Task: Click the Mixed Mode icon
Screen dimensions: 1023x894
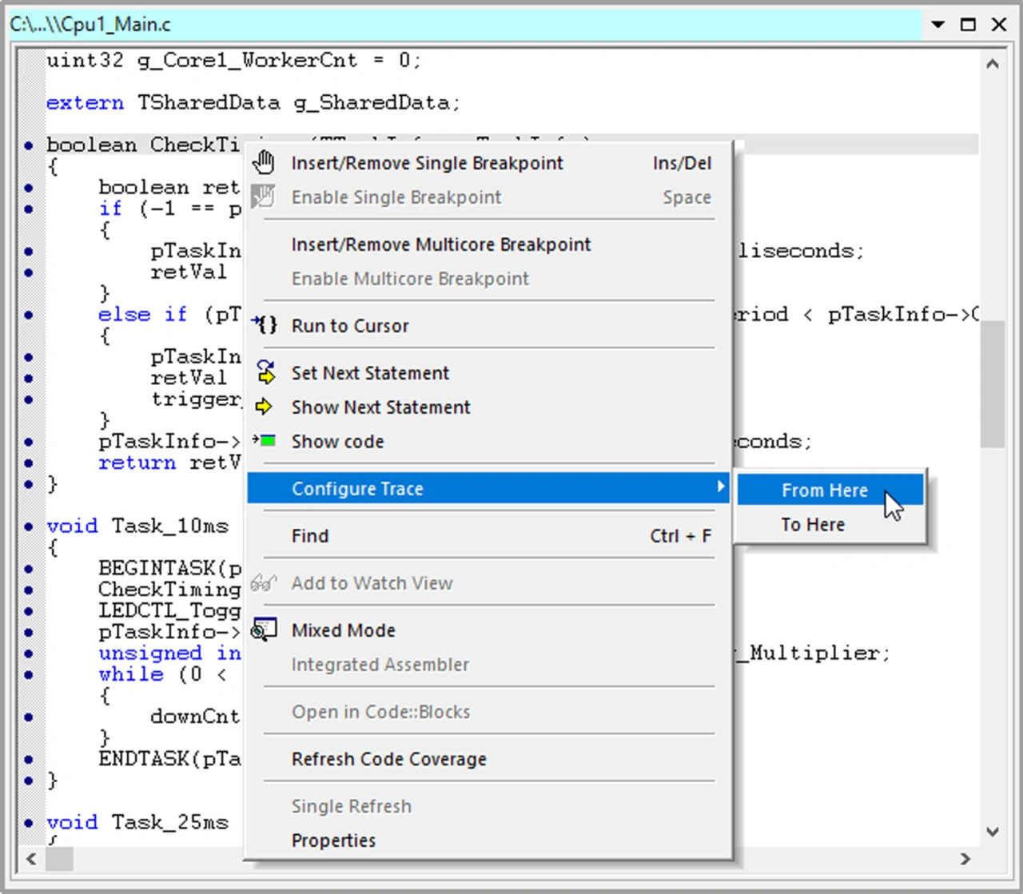Action: coord(264,630)
